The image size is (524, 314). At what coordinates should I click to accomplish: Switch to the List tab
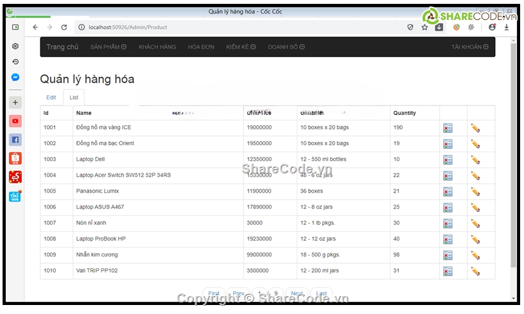[x=74, y=98]
